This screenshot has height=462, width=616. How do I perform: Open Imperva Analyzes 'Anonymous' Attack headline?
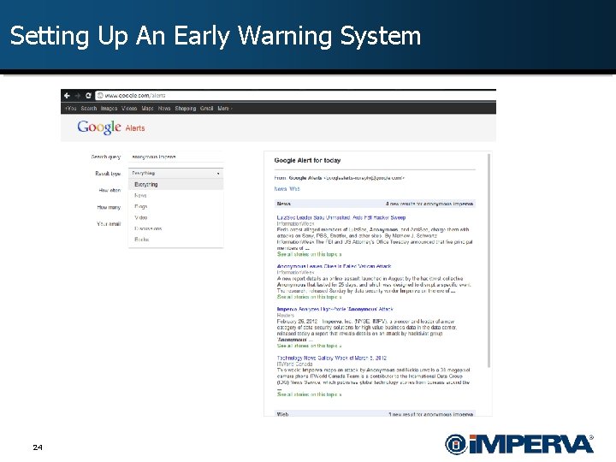[x=335, y=309]
